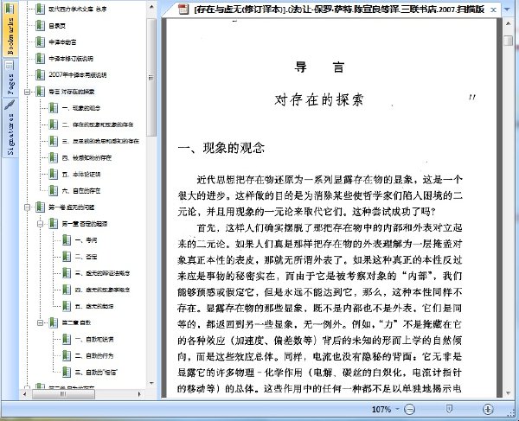Image resolution: width=519 pixels, height=421 pixels.
Task: Collapse the 第一卷 虚无的问题 bookmark node
Action: 28,207
